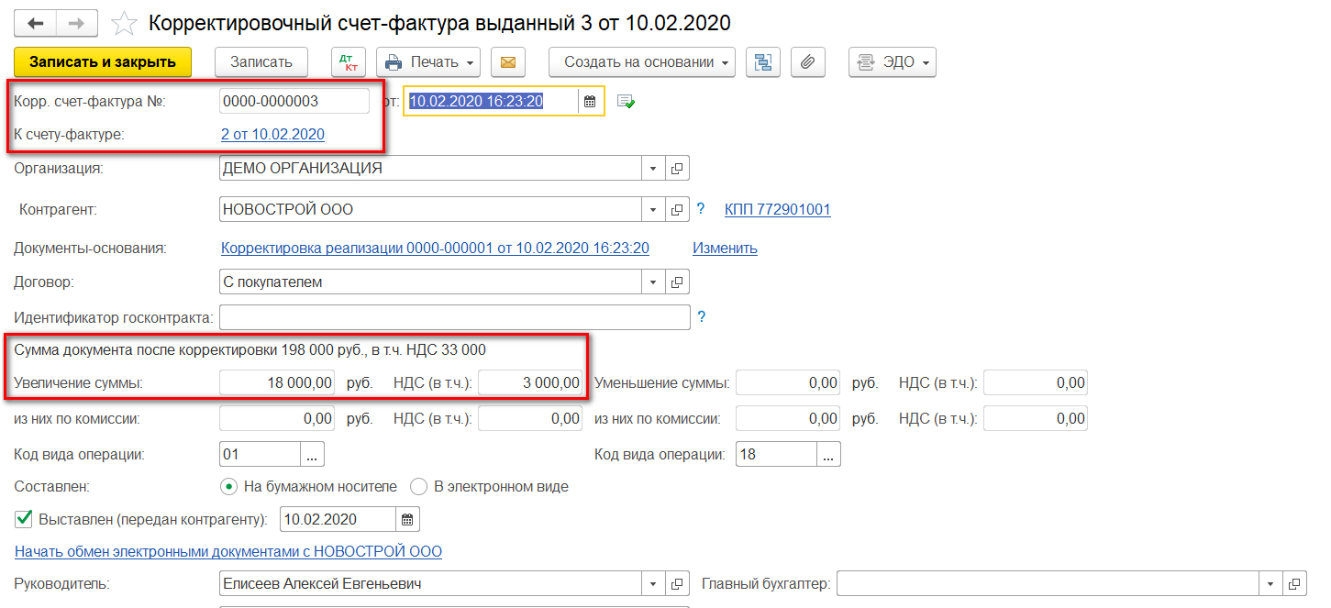Click the Записать и закрыть button
The image size is (1331, 608).
(103, 62)
